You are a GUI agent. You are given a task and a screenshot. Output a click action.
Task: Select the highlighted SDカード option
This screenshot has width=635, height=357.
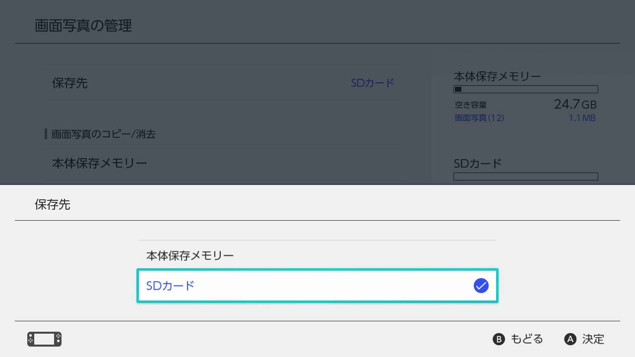317,286
